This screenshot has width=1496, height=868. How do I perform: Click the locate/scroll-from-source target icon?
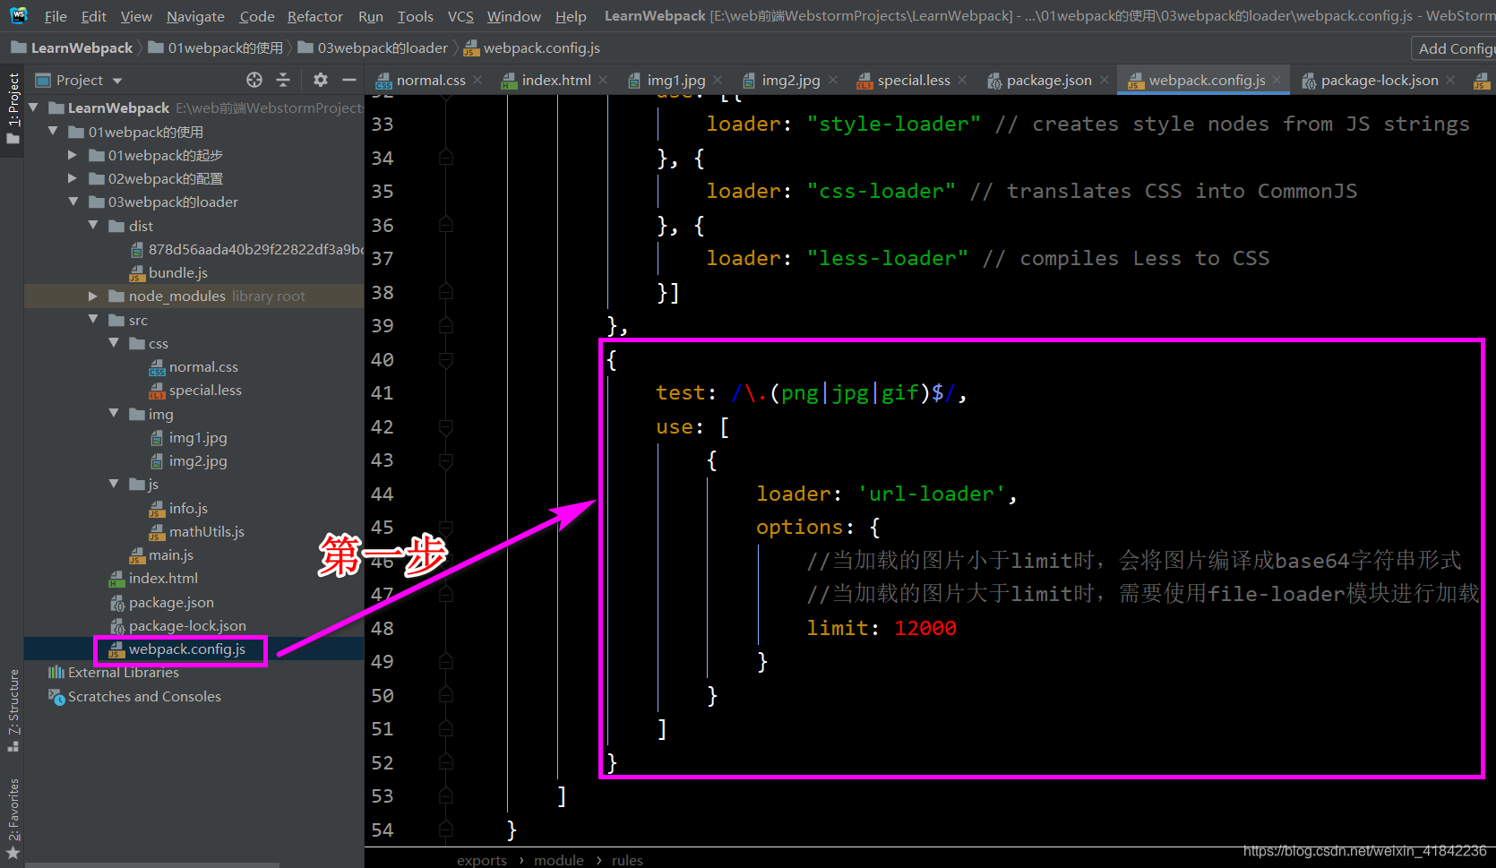point(254,80)
